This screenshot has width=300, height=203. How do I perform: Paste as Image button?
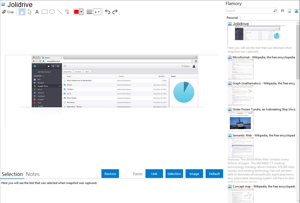point(194,174)
